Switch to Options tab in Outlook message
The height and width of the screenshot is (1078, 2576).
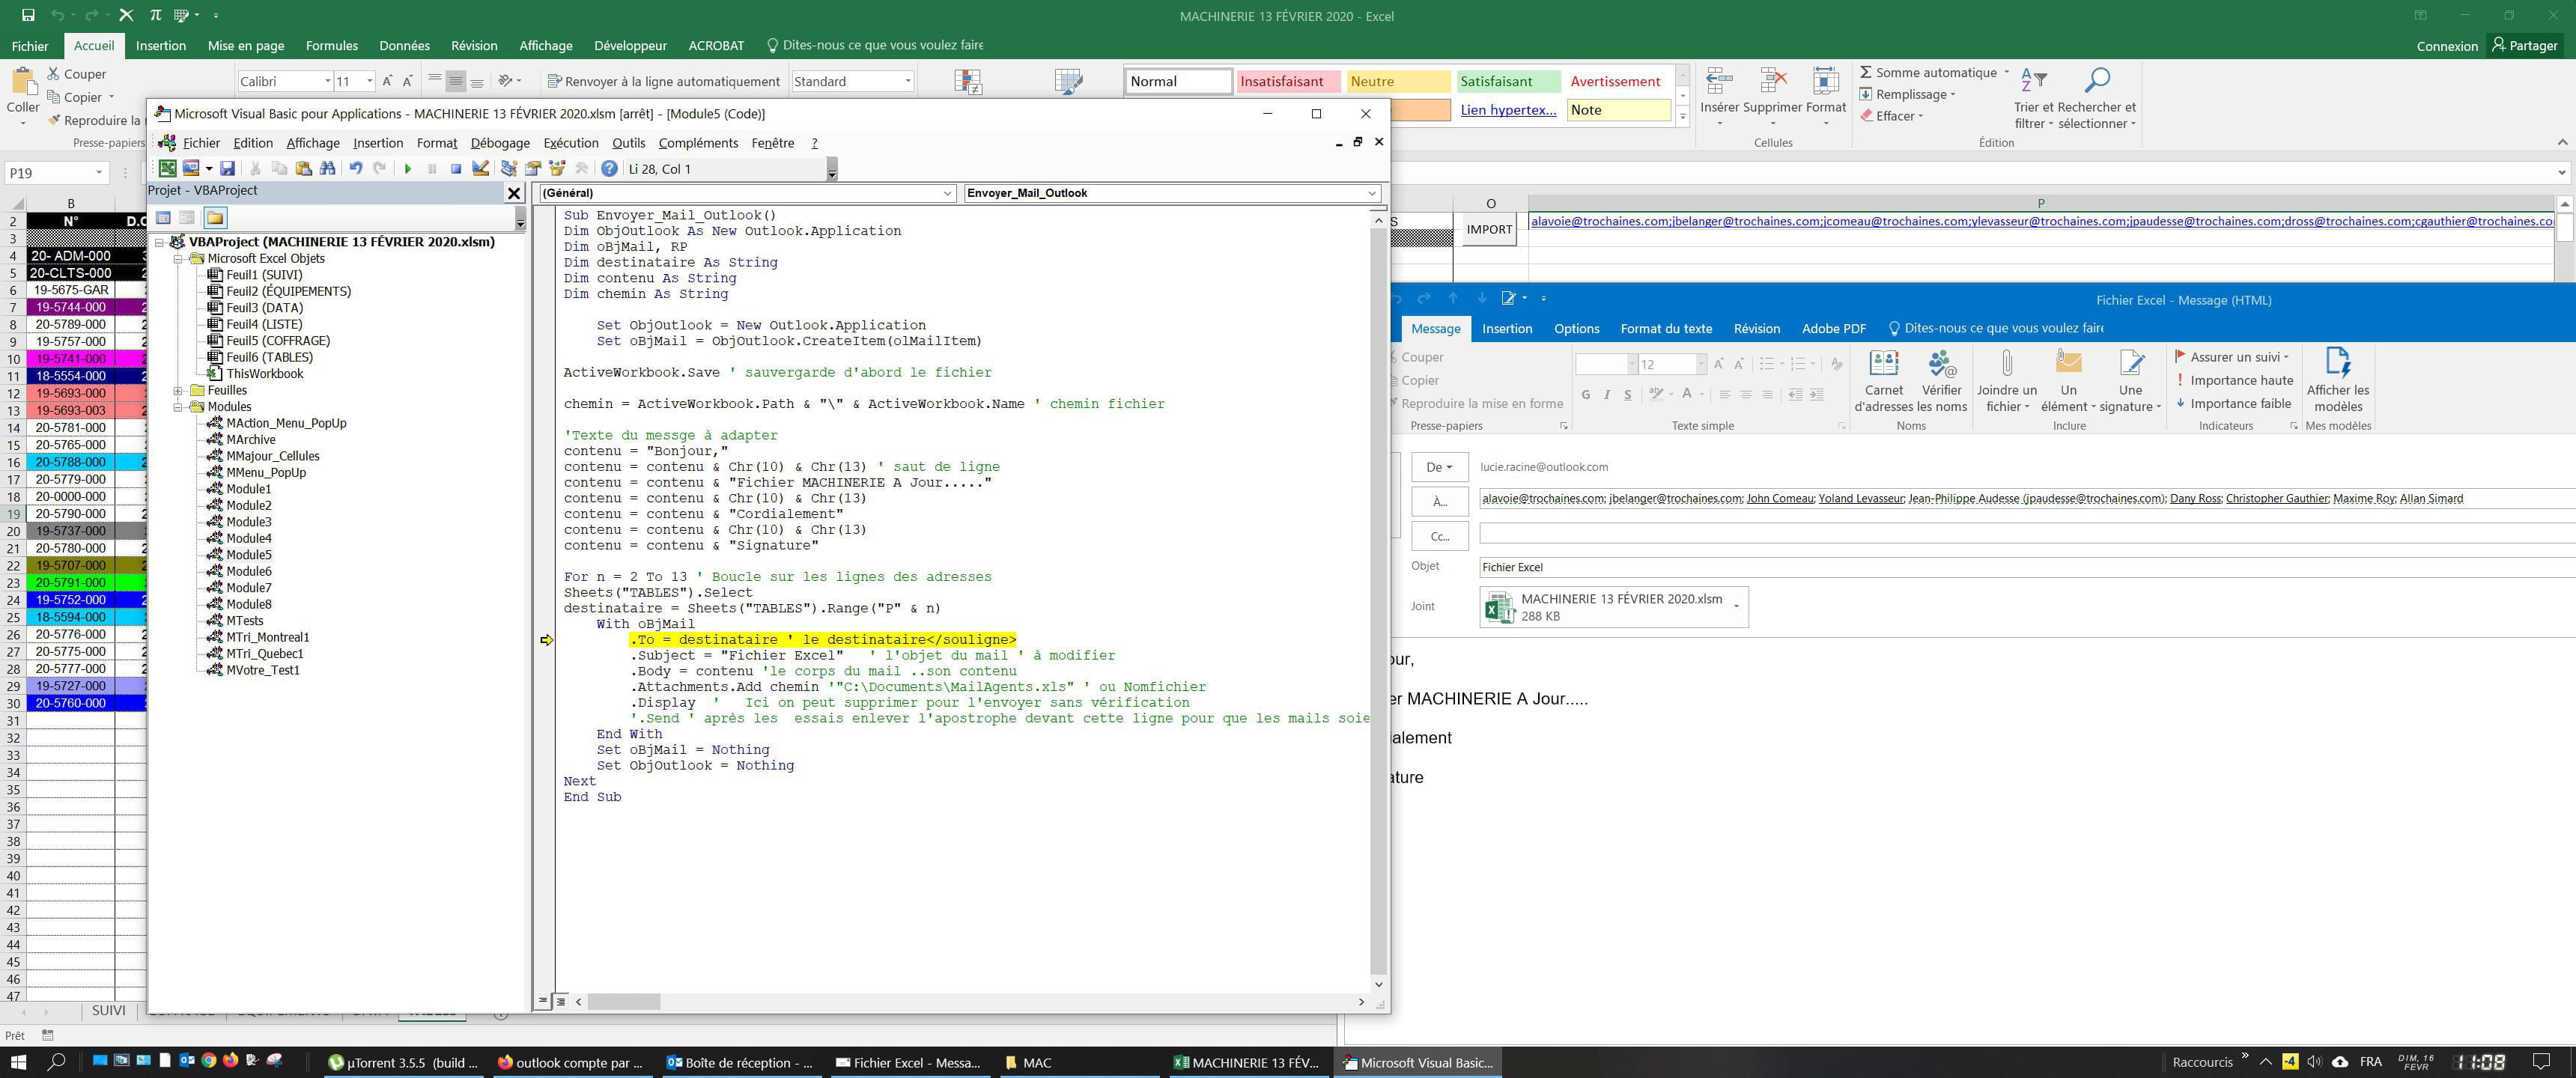[1576, 328]
